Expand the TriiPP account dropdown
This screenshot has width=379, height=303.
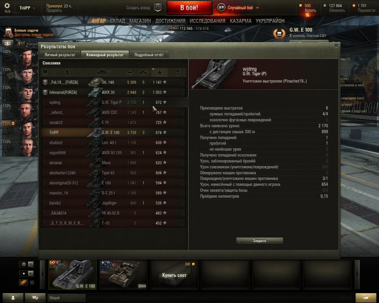27,8
